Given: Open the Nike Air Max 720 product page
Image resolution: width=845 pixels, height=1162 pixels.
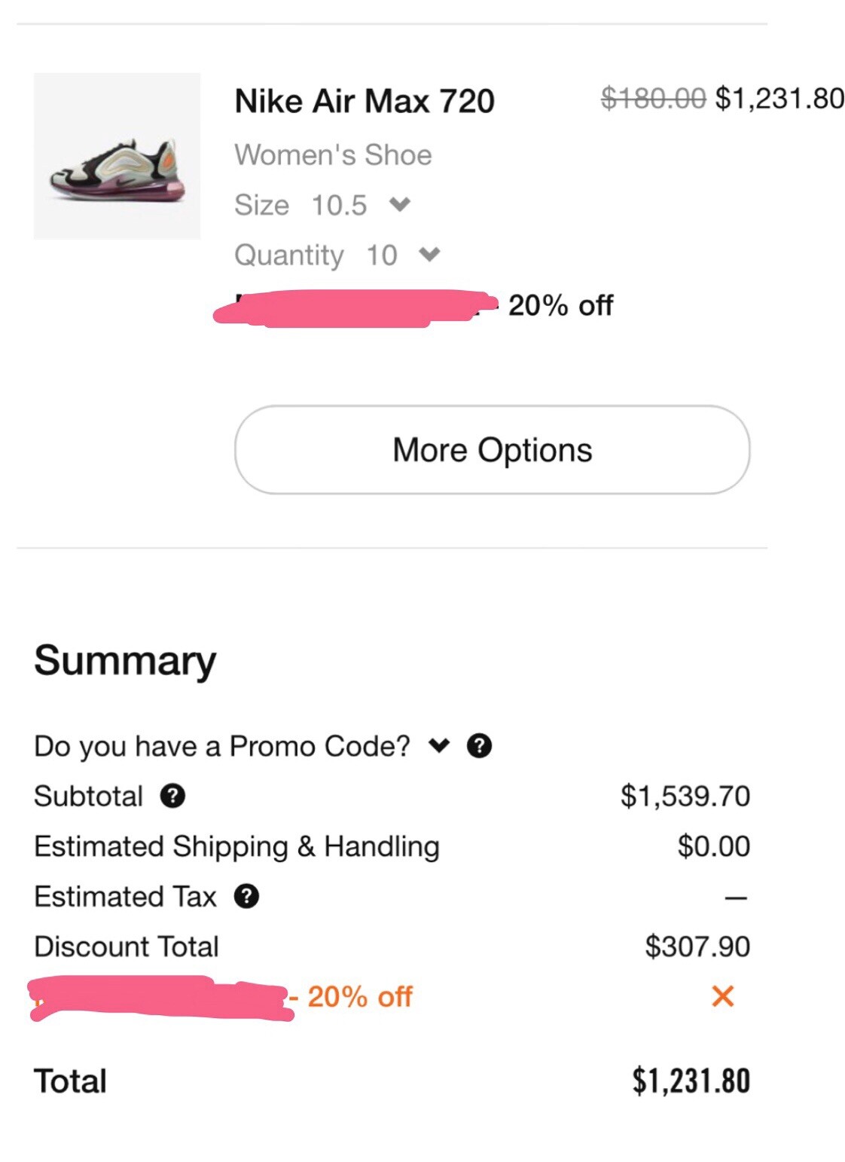Looking at the screenshot, I should coord(365,100).
